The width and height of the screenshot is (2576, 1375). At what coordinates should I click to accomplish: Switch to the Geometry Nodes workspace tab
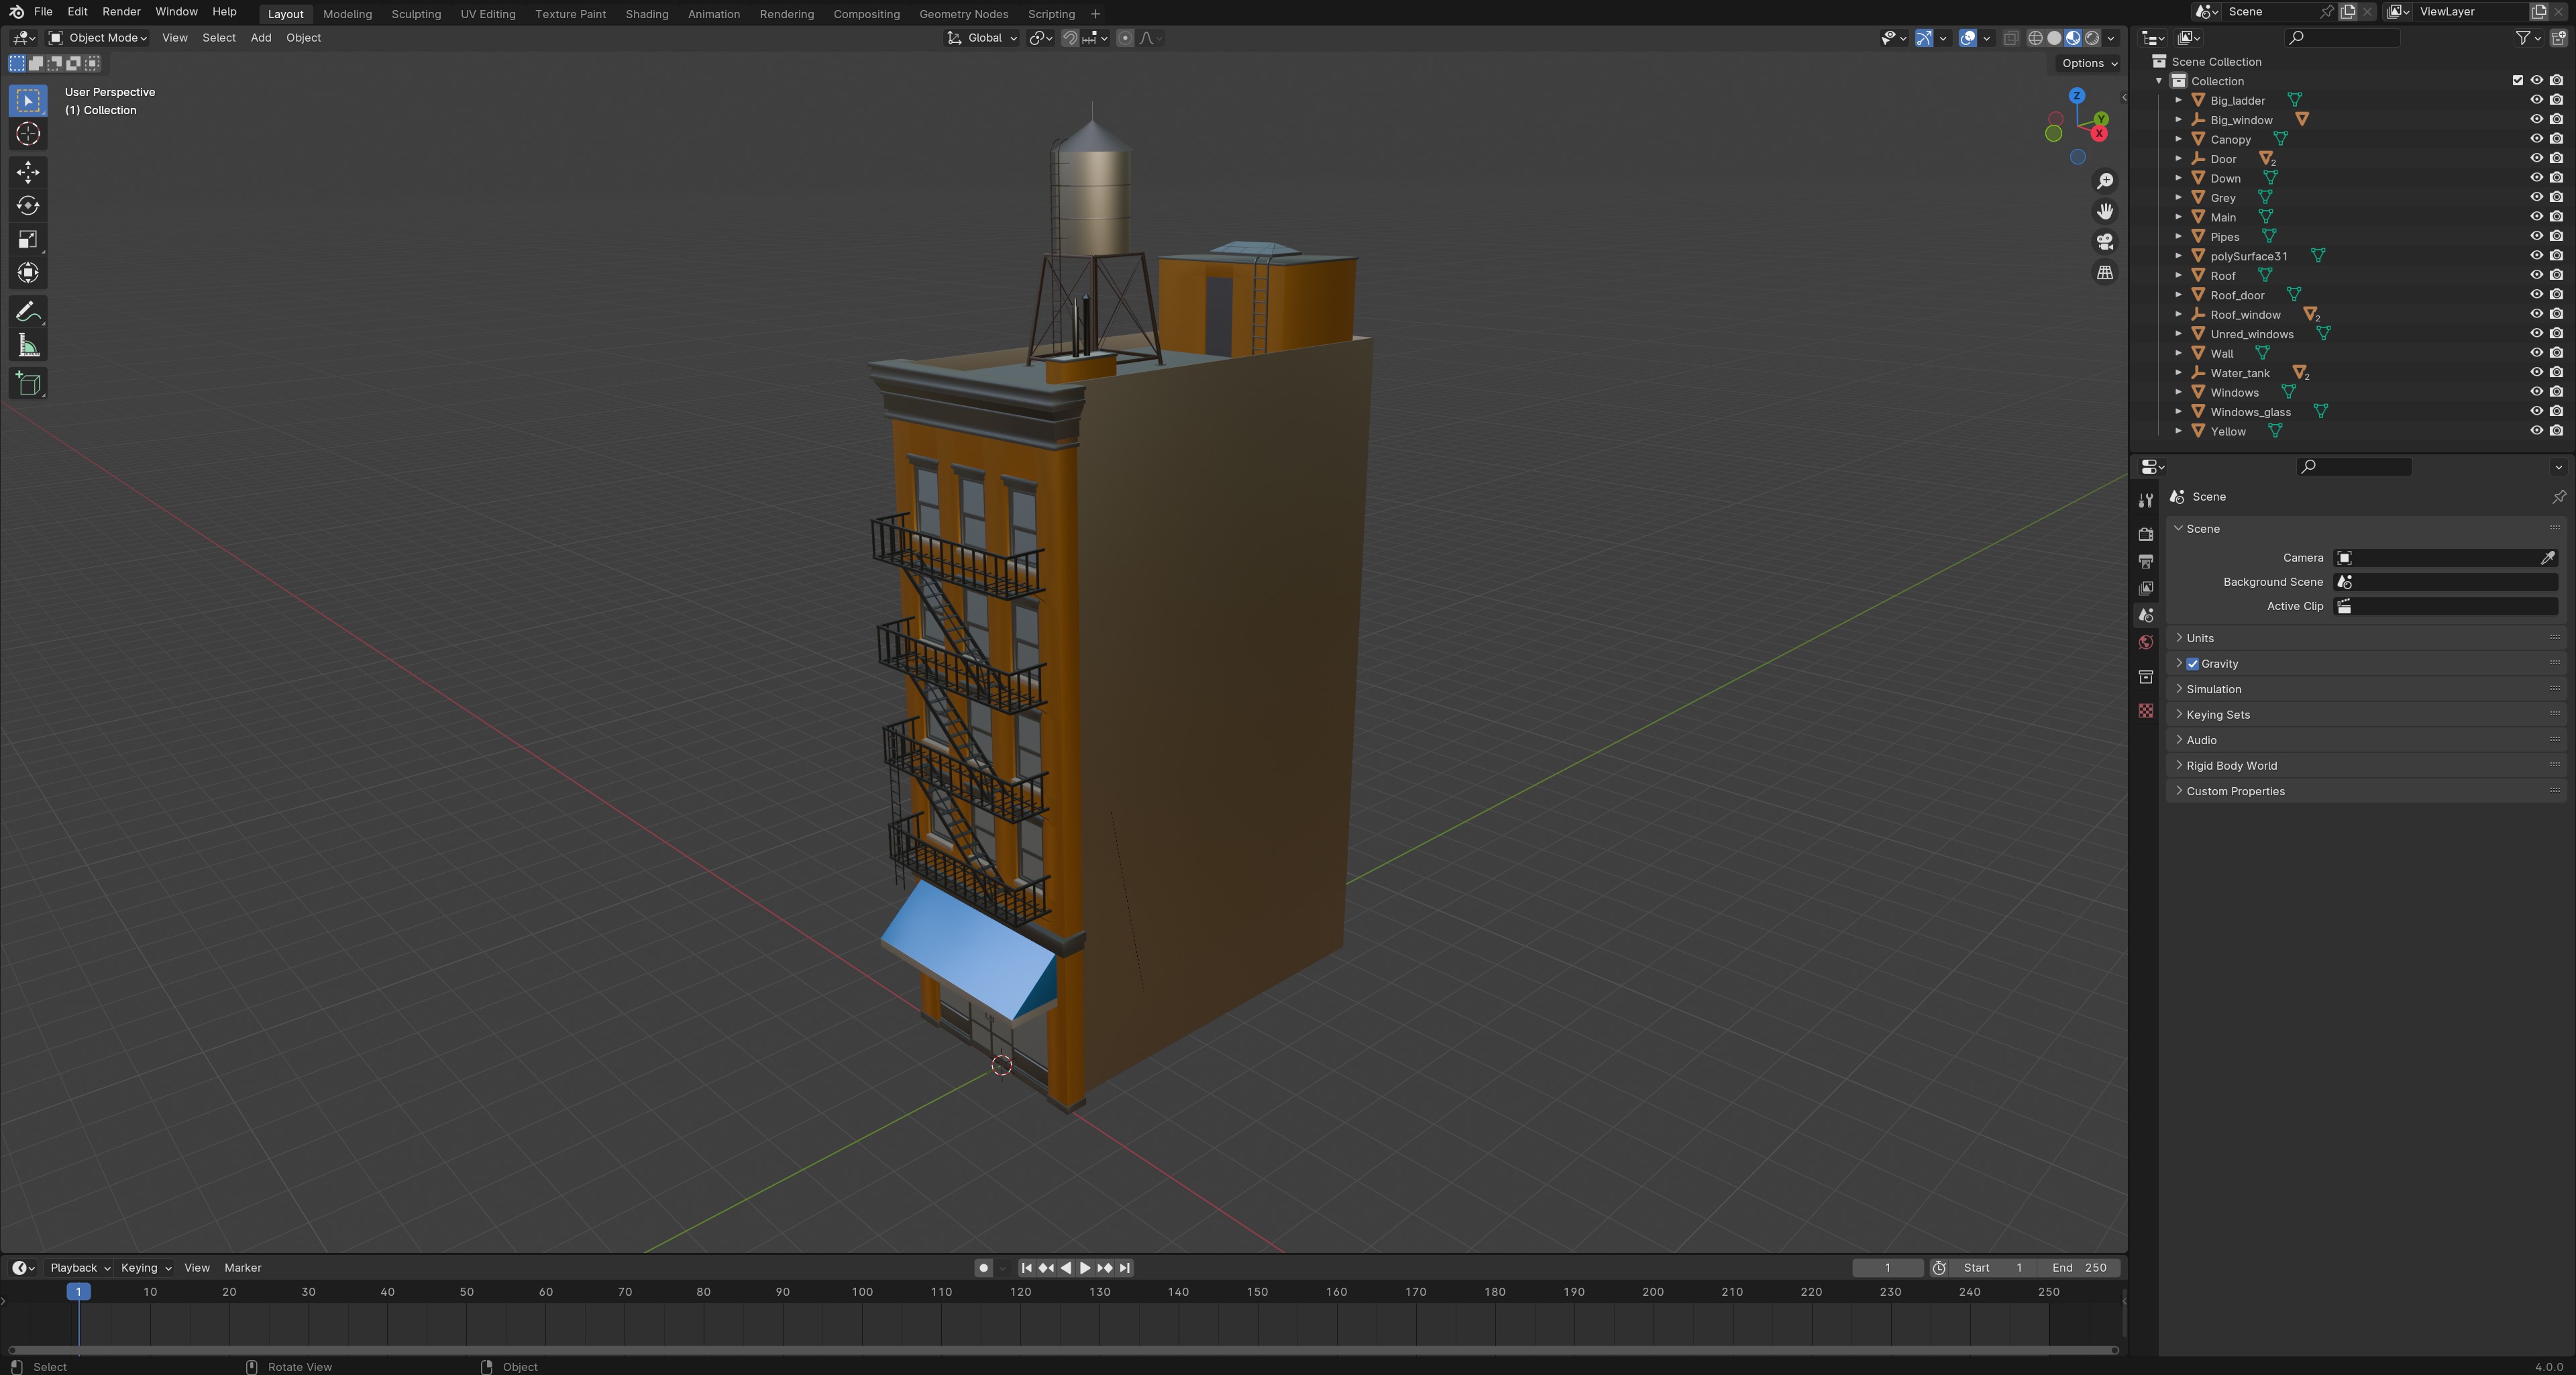pyautogui.click(x=963, y=14)
